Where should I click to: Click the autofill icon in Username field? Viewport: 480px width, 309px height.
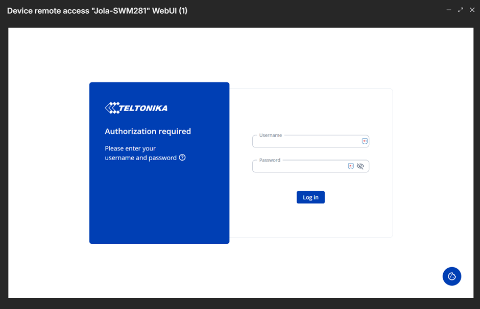coord(365,141)
